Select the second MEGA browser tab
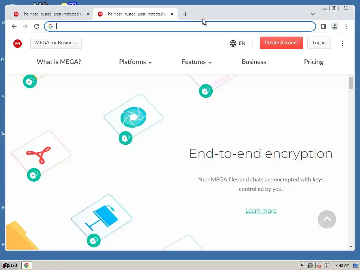This screenshot has height=270, width=360. [x=135, y=14]
